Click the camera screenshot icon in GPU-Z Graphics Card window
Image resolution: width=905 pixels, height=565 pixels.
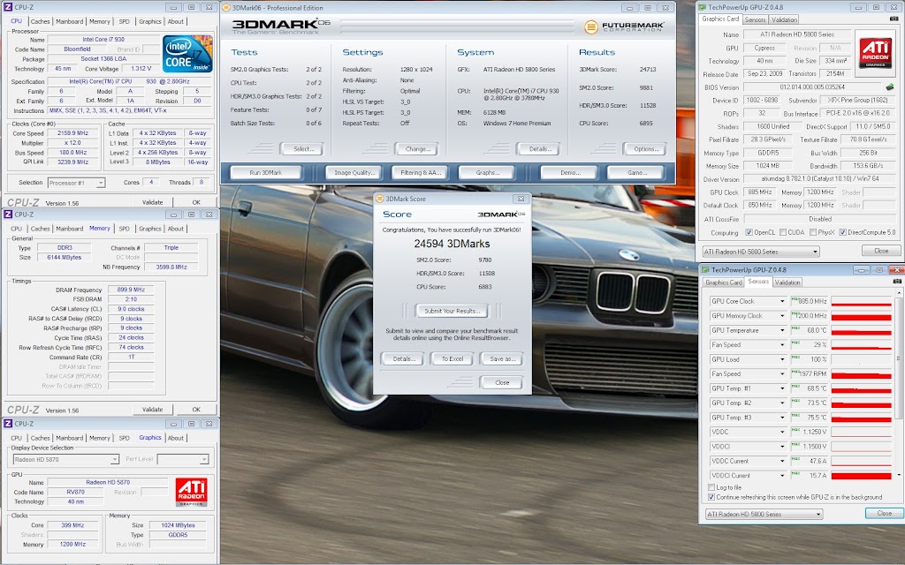click(894, 19)
